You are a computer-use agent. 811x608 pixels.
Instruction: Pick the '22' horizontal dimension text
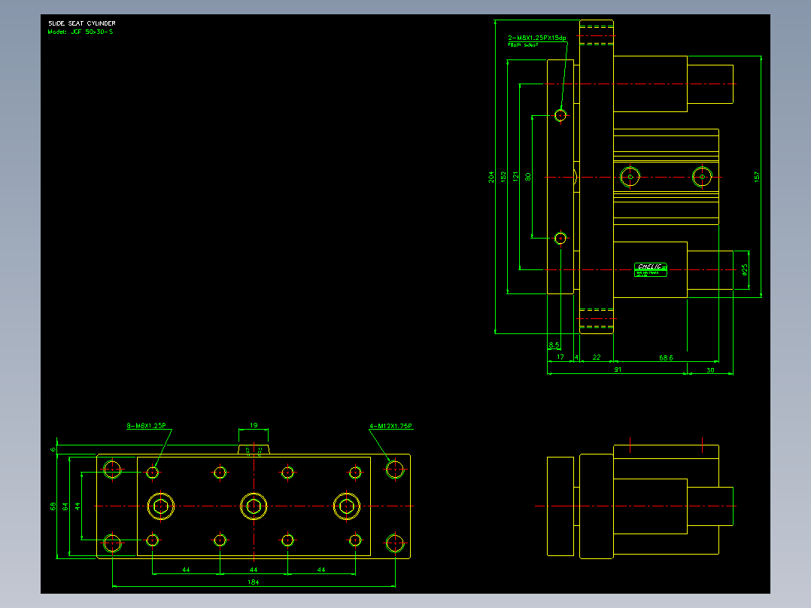pyautogui.click(x=597, y=357)
